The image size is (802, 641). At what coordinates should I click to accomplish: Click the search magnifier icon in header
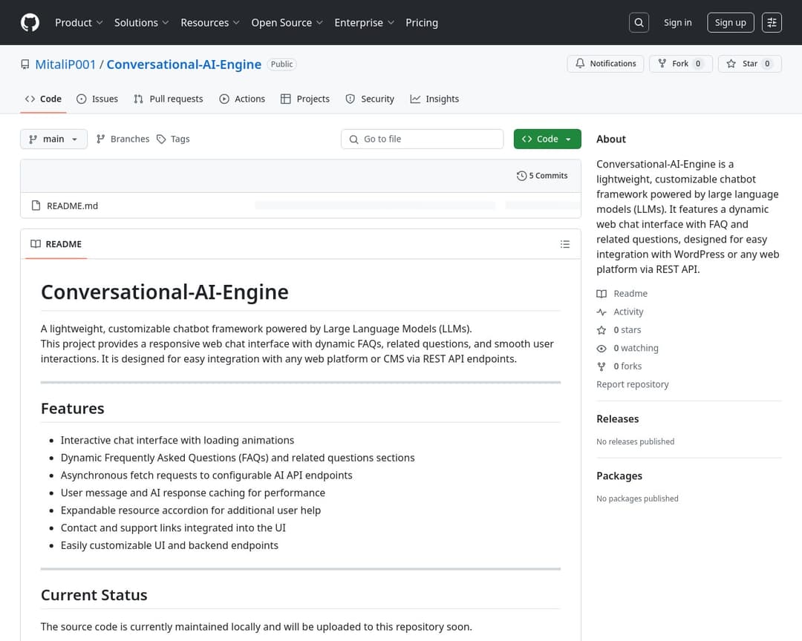pyautogui.click(x=639, y=22)
